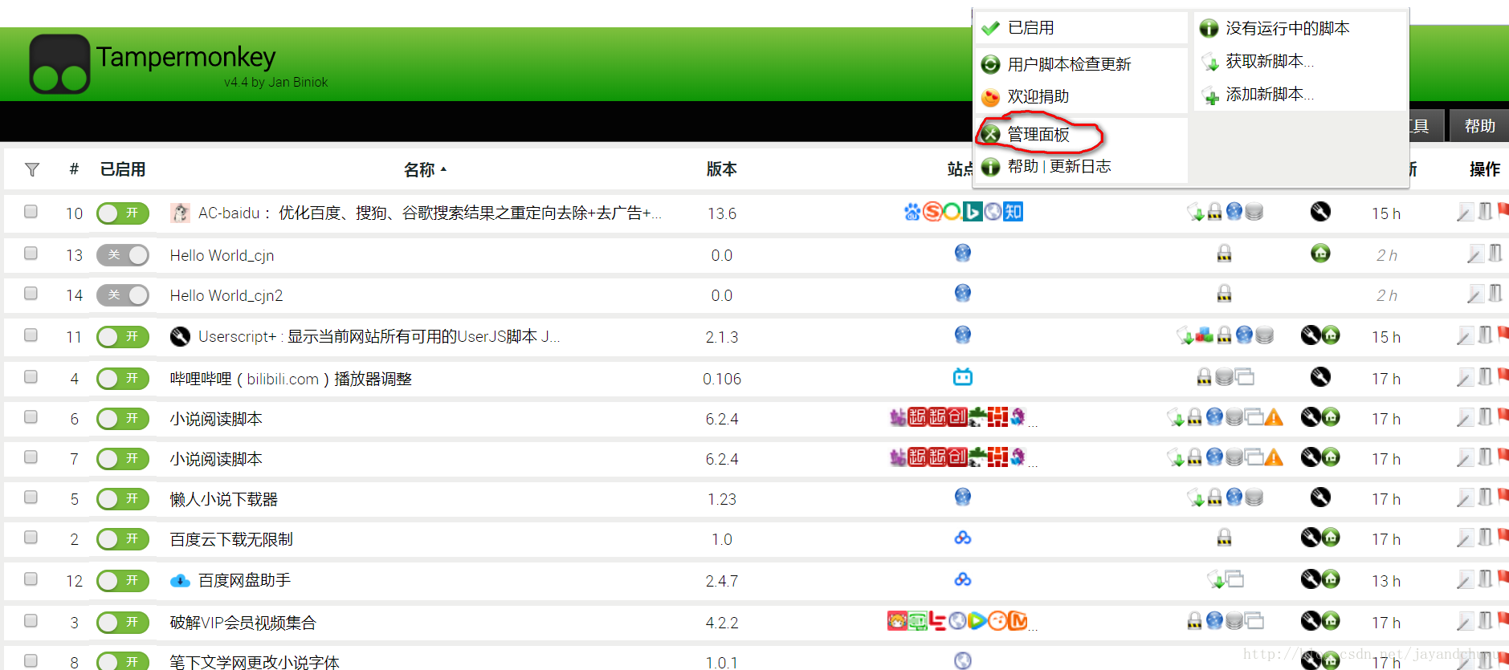Toggle off the 哔哩哔哩 player script
Viewport: 1509px width, 670px height.
click(123, 379)
